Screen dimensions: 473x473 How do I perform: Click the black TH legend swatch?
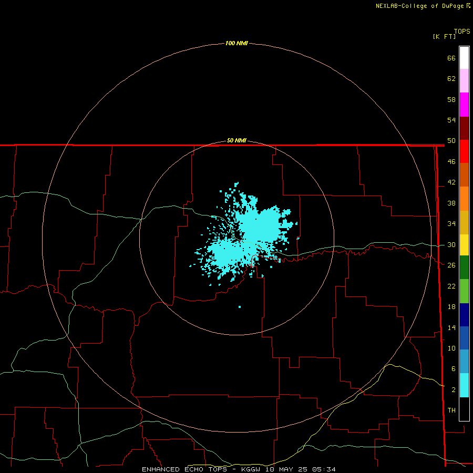tap(464, 409)
